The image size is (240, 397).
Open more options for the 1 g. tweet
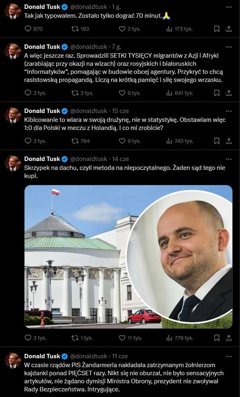tap(229, 7)
